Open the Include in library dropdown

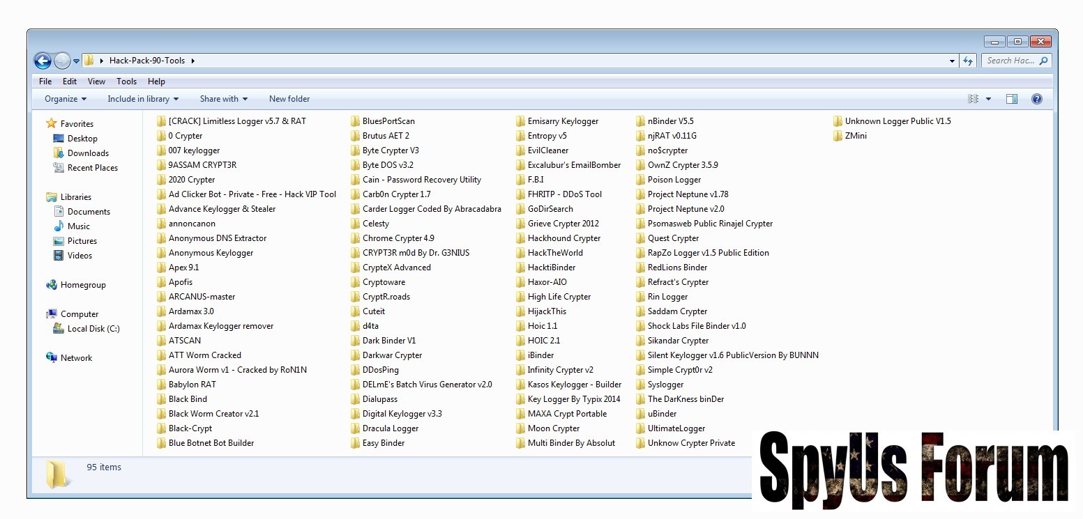point(143,99)
